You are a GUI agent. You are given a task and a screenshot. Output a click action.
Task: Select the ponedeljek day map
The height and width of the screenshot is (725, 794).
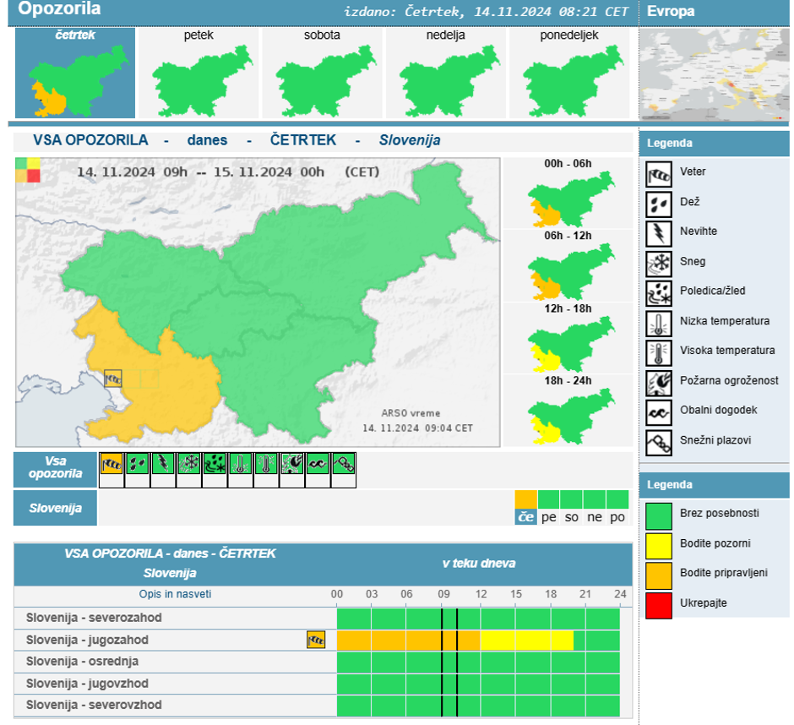tap(568, 74)
